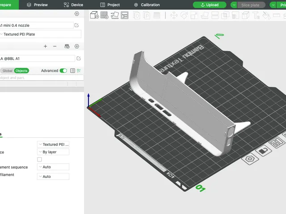Open the filament sequence Auto dropdown
The height and width of the screenshot is (214, 286).
tap(53, 167)
